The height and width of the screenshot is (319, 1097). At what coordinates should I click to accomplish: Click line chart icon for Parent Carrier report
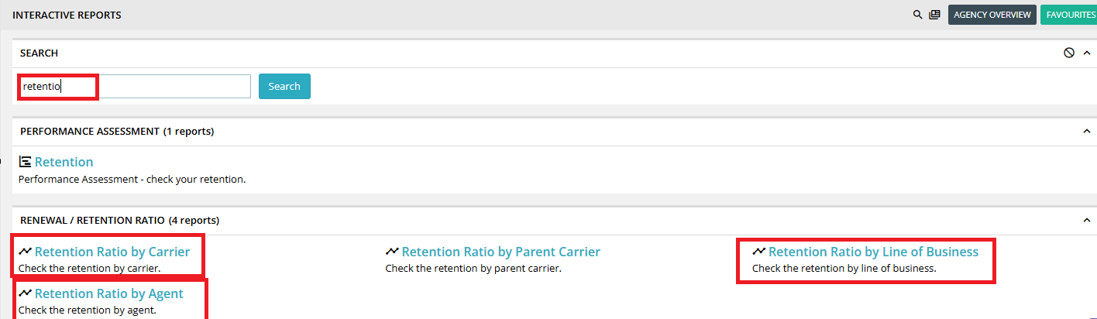tap(392, 252)
